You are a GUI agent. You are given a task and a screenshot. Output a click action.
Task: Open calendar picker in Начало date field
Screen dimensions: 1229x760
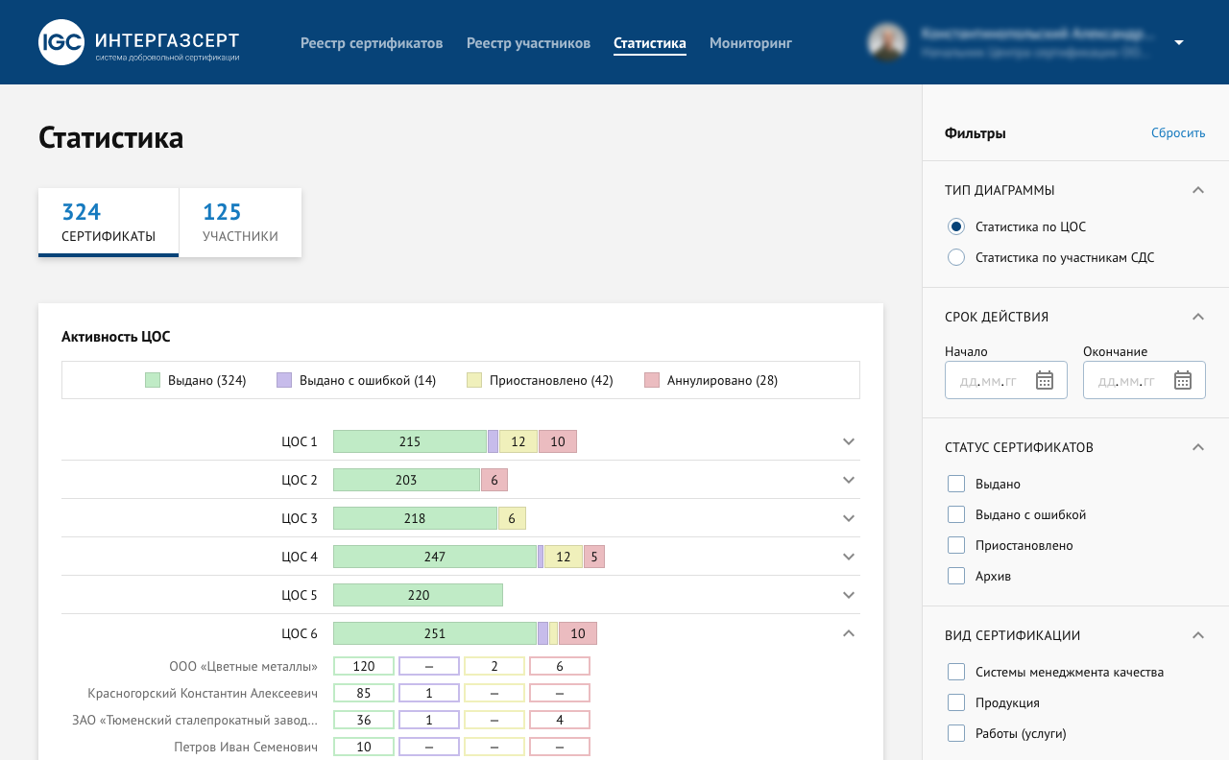tap(1045, 381)
